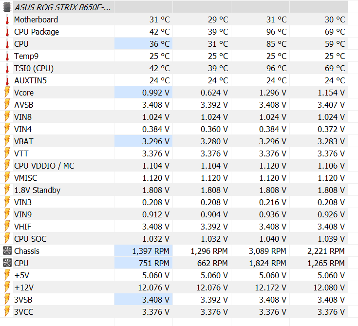Select the 1.8V Standby sensor label
The image size is (358, 326).
(37, 190)
